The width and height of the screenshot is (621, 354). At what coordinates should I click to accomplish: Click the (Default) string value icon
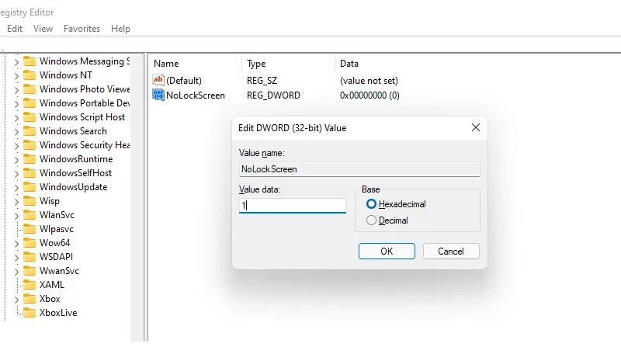158,81
